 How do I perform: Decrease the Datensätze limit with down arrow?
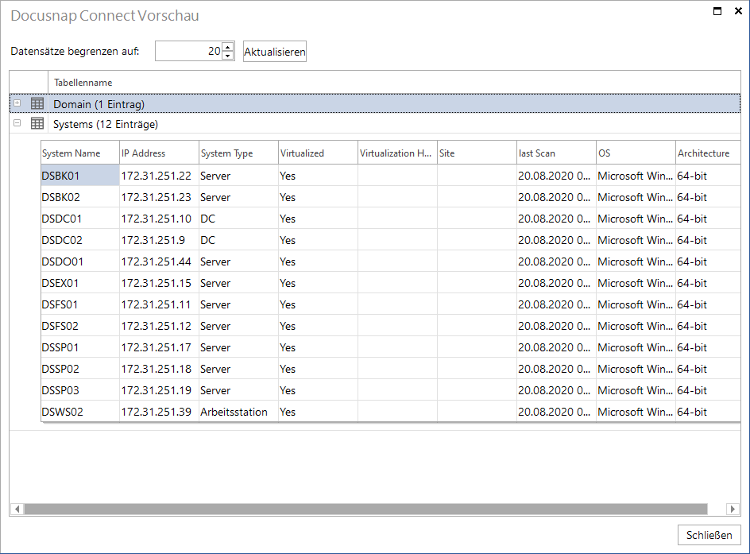(228, 56)
